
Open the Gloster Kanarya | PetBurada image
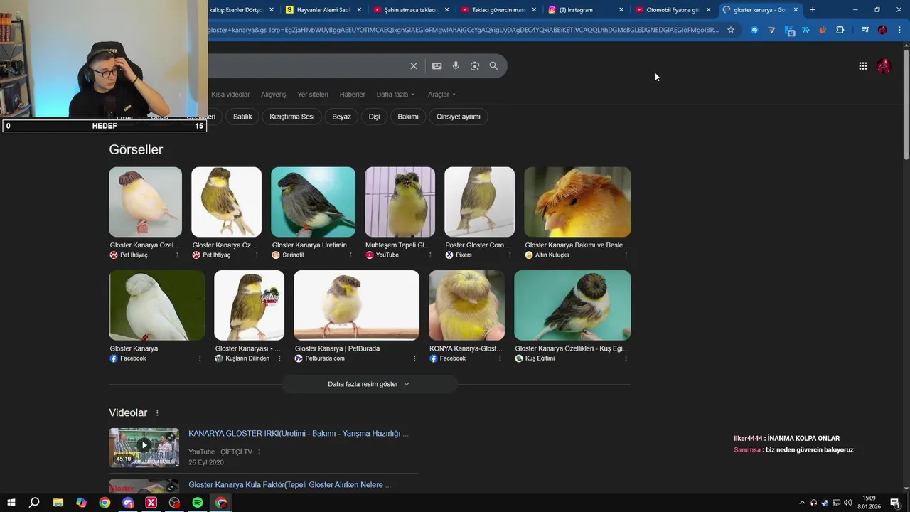[x=356, y=305]
